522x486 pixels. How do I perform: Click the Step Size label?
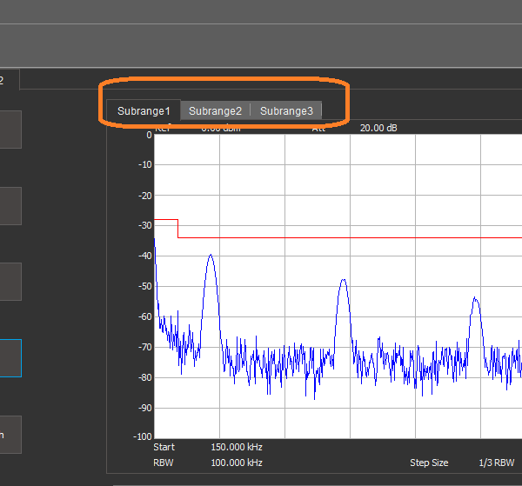(429, 463)
